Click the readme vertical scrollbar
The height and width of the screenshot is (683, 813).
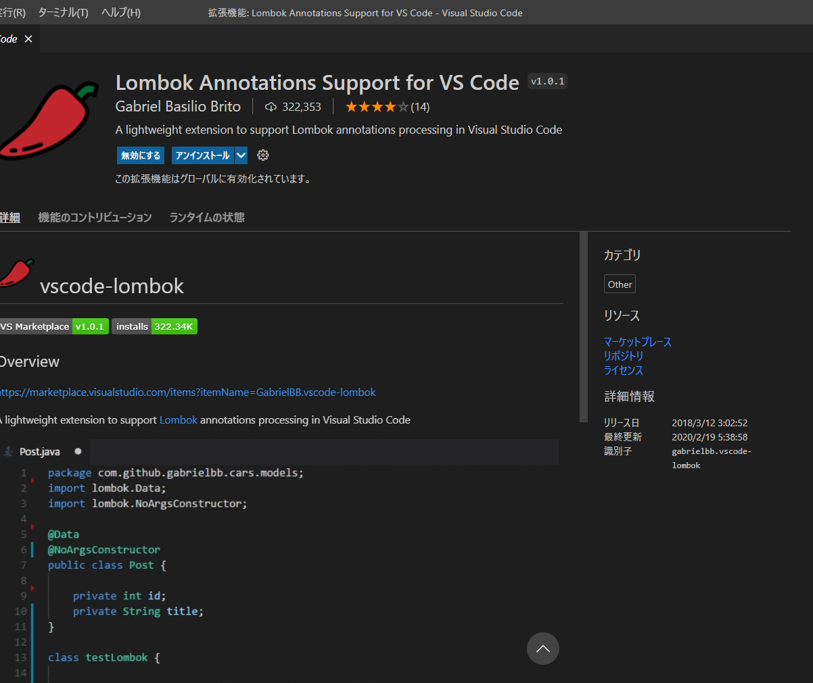pyautogui.click(x=584, y=328)
